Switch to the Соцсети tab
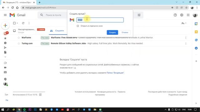Screen dimensions: 200x112 58,30
